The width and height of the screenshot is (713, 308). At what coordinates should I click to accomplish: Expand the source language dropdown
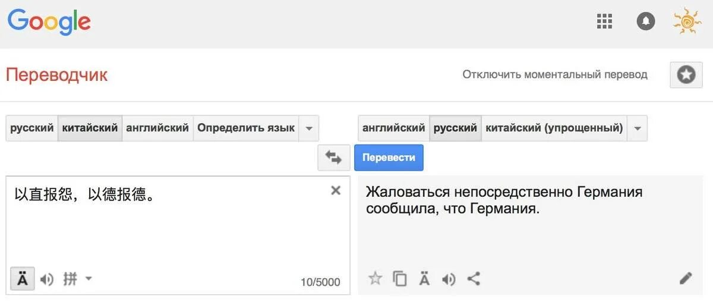[x=308, y=128]
